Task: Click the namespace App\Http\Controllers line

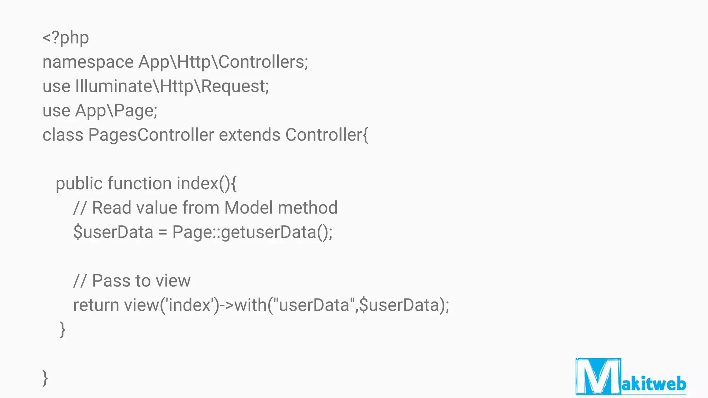Action: [175, 62]
